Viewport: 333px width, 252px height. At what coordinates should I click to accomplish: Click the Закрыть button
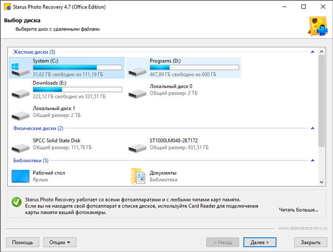311,242
